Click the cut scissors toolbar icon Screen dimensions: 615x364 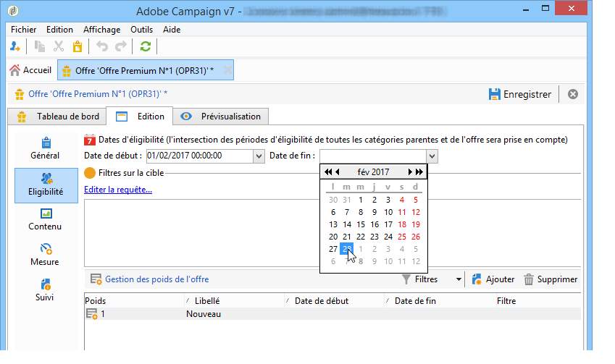click(x=59, y=46)
